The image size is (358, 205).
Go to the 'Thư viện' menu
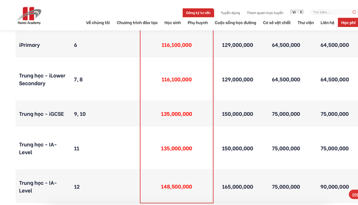coord(305,23)
